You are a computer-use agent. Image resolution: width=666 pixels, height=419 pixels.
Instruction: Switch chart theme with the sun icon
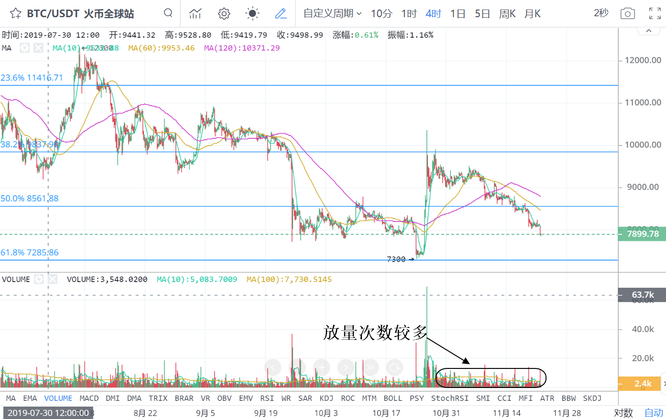[252, 13]
